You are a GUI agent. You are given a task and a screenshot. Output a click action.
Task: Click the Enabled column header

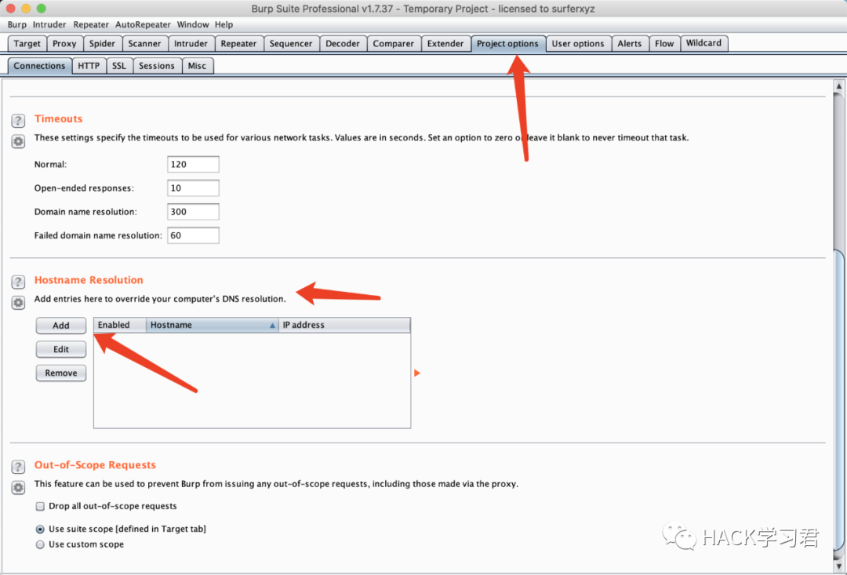pos(120,325)
